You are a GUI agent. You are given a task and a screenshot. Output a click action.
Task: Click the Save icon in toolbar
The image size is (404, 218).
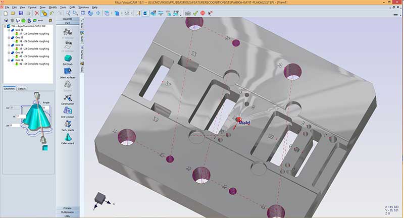(x=20, y=13)
